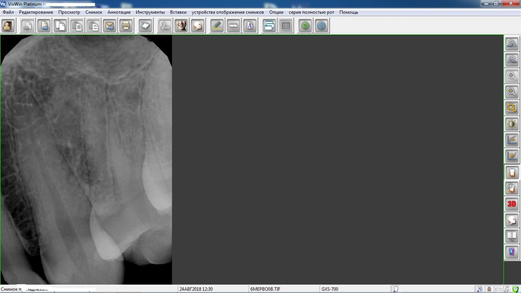Open the smiling face photo icon
This screenshot has height=293, width=521.
pyautogui.click(x=181, y=26)
